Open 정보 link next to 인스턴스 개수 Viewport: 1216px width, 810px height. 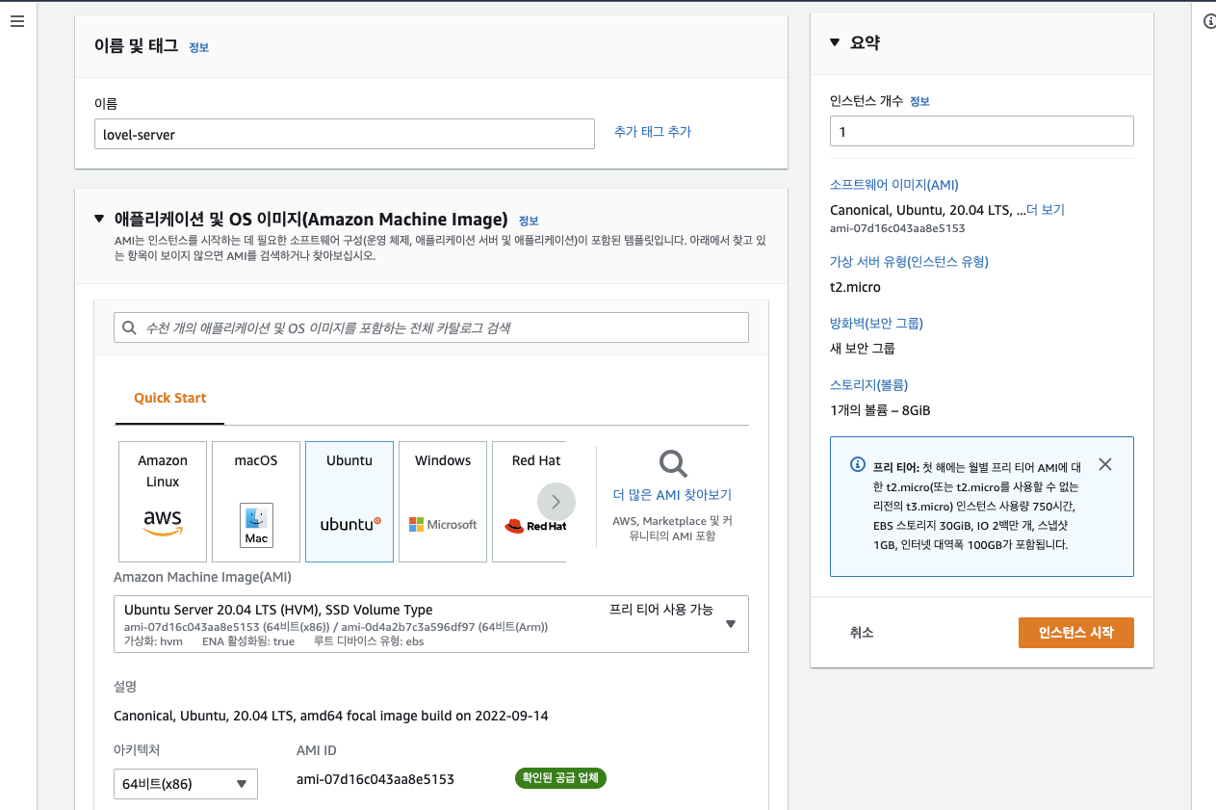pyautogui.click(x=919, y=101)
